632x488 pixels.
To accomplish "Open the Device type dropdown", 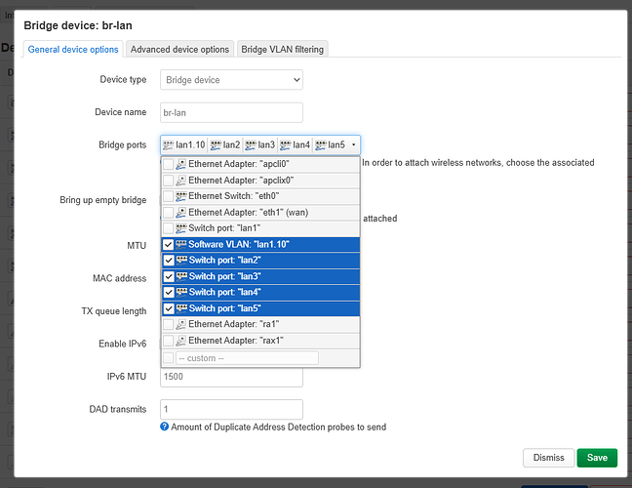I will tap(231, 80).
